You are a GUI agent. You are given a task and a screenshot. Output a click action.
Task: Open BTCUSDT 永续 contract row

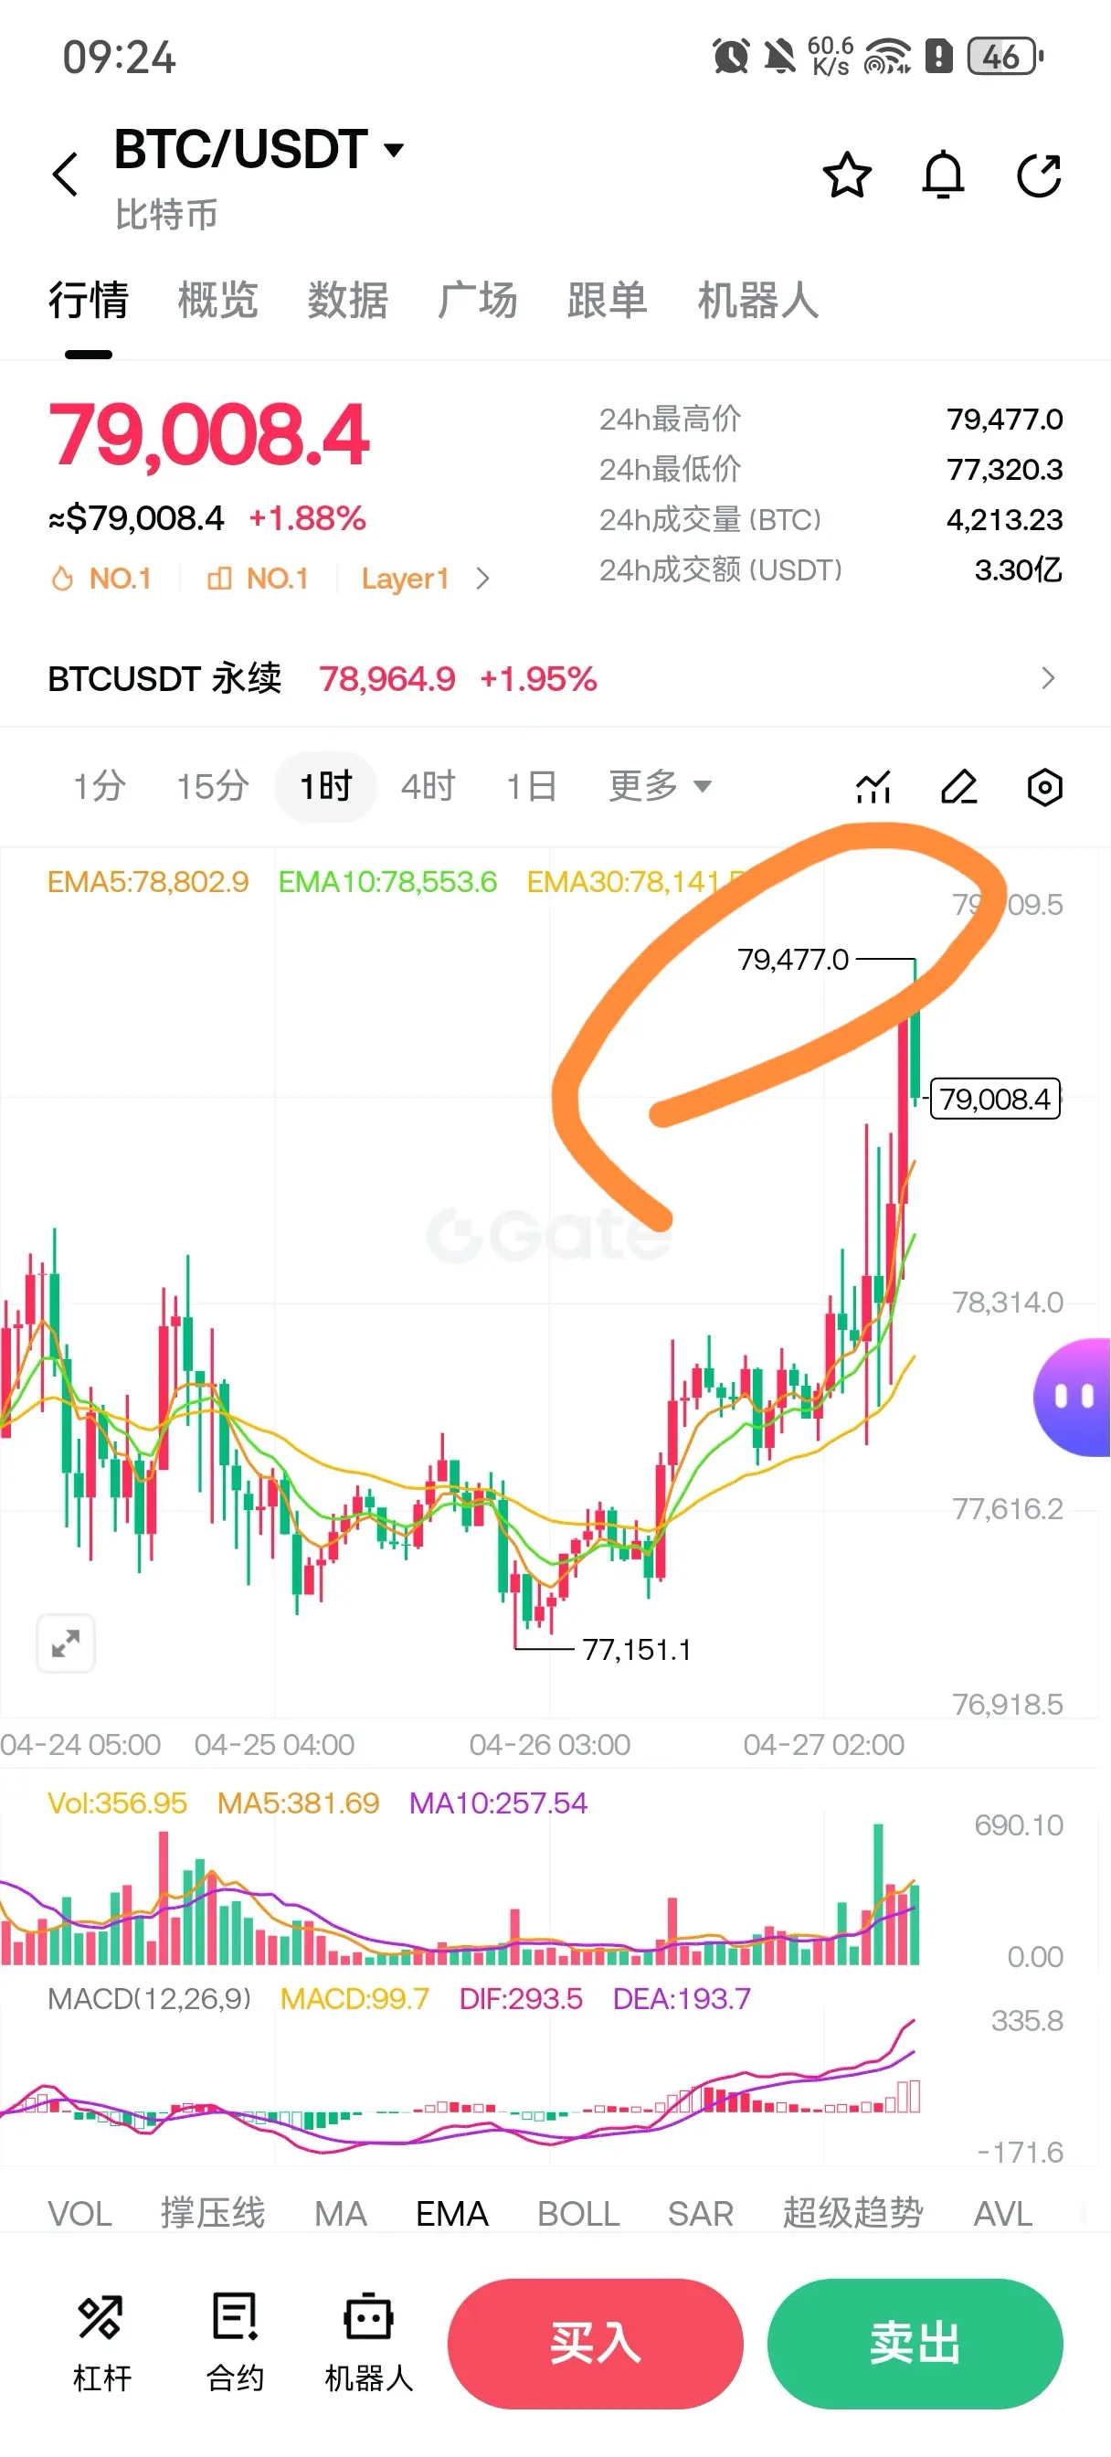coord(555,678)
